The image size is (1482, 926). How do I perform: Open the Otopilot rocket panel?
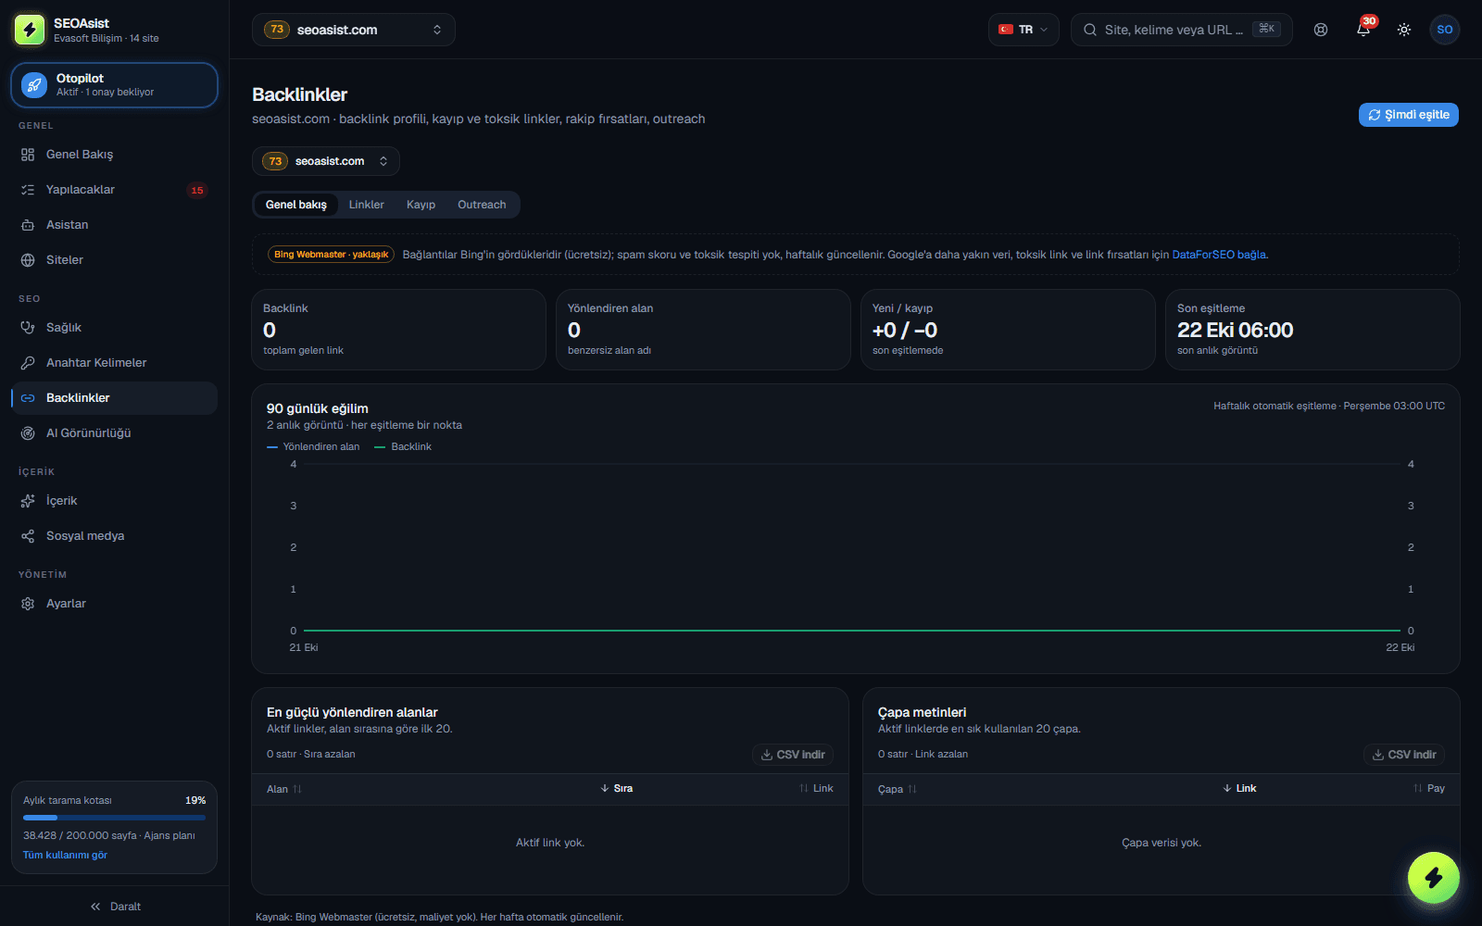tap(114, 85)
